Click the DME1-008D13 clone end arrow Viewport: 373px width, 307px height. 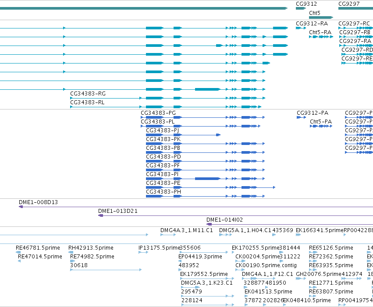(x=21, y=207)
